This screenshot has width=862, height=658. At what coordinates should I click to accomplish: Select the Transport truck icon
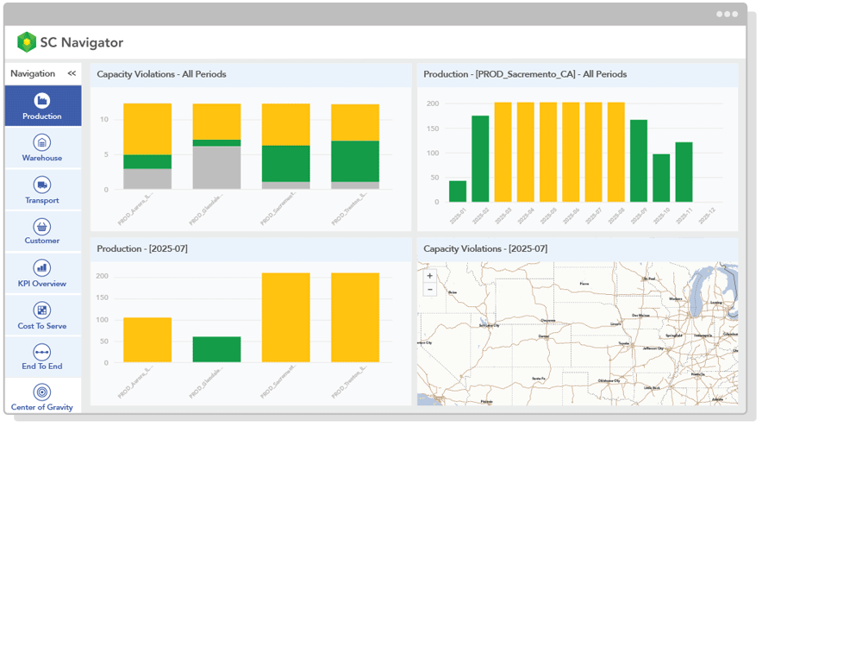(x=41, y=185)
